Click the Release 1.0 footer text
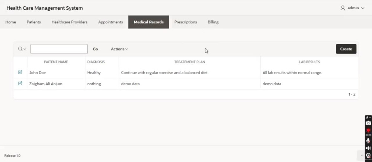This screenshot has height=162, width=372. [x=12, y=156]
